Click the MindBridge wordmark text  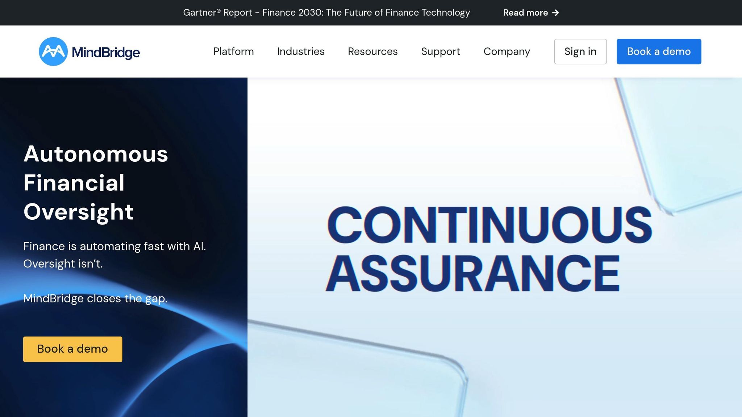[x=106, y=52]
